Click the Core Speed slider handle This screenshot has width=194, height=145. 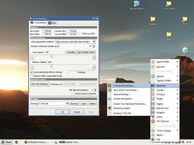(x=51, y=56)
